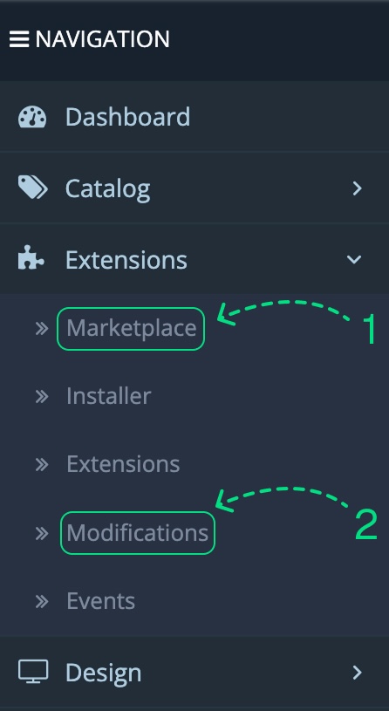Click the Extensions puzzle piece icon
This screenshot has width=389, height=711.
click(31, 258)
